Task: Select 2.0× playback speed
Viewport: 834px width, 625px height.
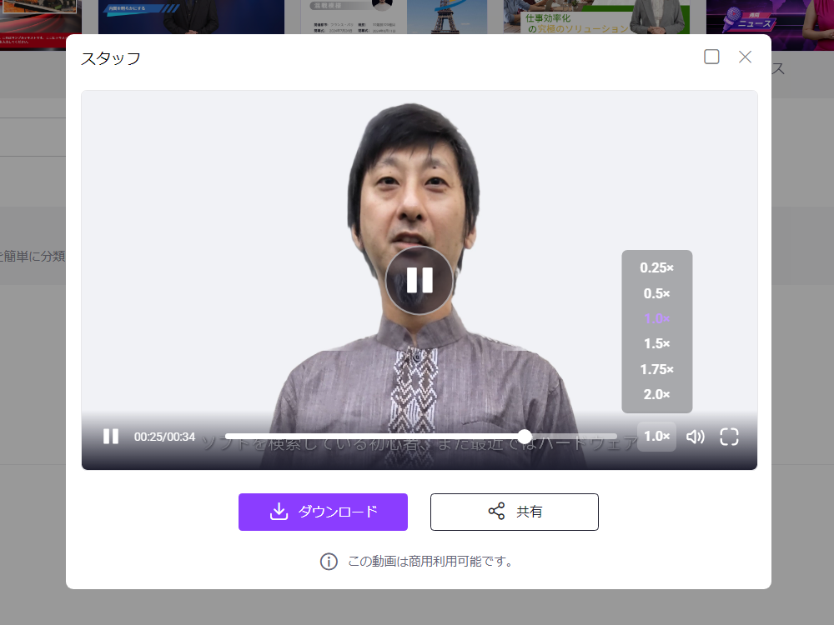Action: tap(656, 393)
